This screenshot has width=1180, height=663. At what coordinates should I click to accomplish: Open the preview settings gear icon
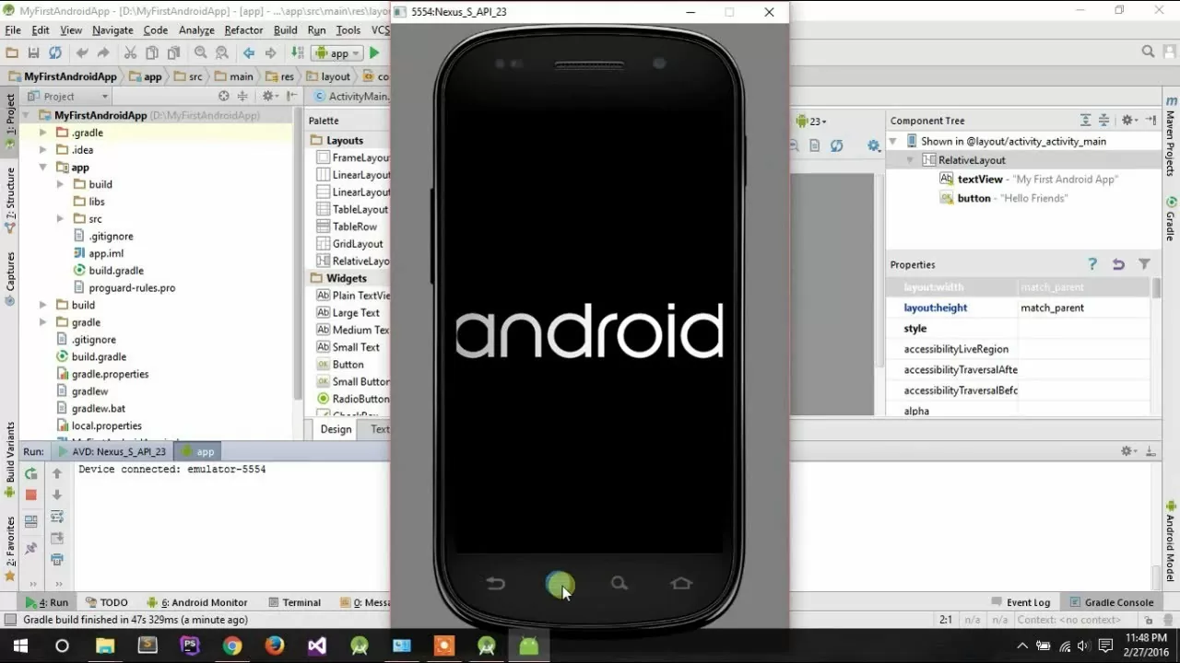tap(874, 145)
